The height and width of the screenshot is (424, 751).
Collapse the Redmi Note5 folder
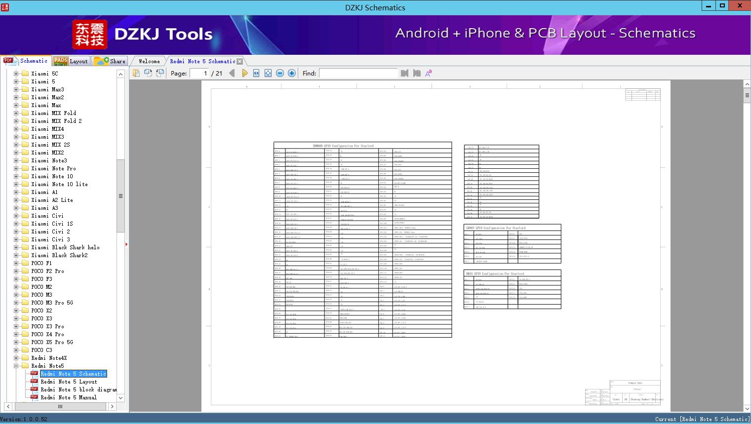(x=16, y=366)
